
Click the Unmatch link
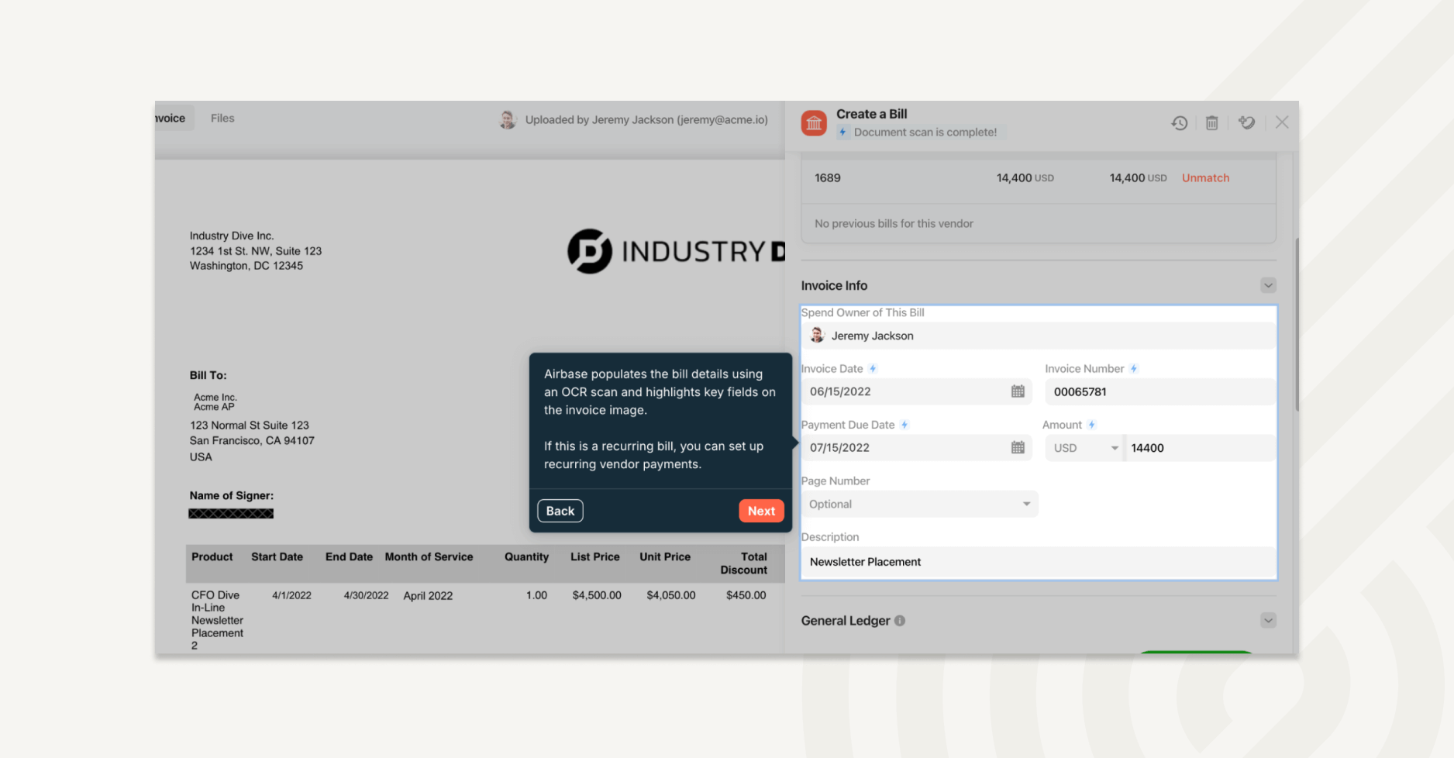point(1205,177)
